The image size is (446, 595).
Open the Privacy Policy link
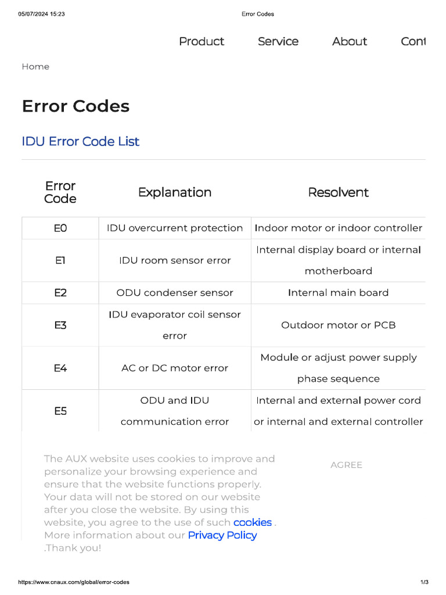click(x=222, y=535)
